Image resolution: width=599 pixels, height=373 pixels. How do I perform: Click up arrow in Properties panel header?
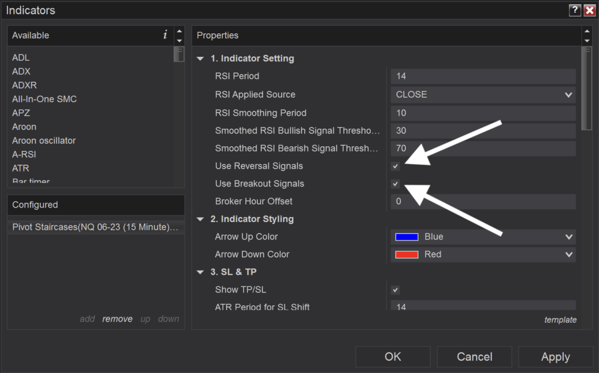click(587, 31)
